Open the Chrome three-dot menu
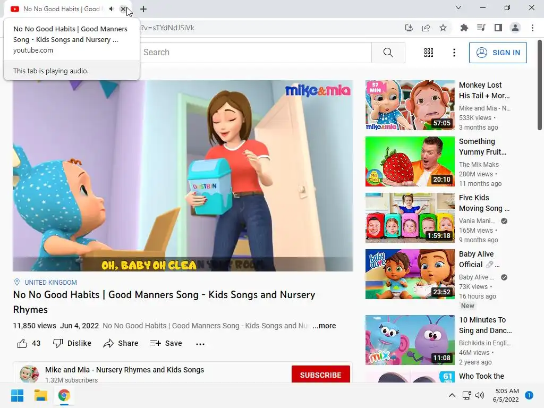 pyautogui.click(x=532, y=28)
